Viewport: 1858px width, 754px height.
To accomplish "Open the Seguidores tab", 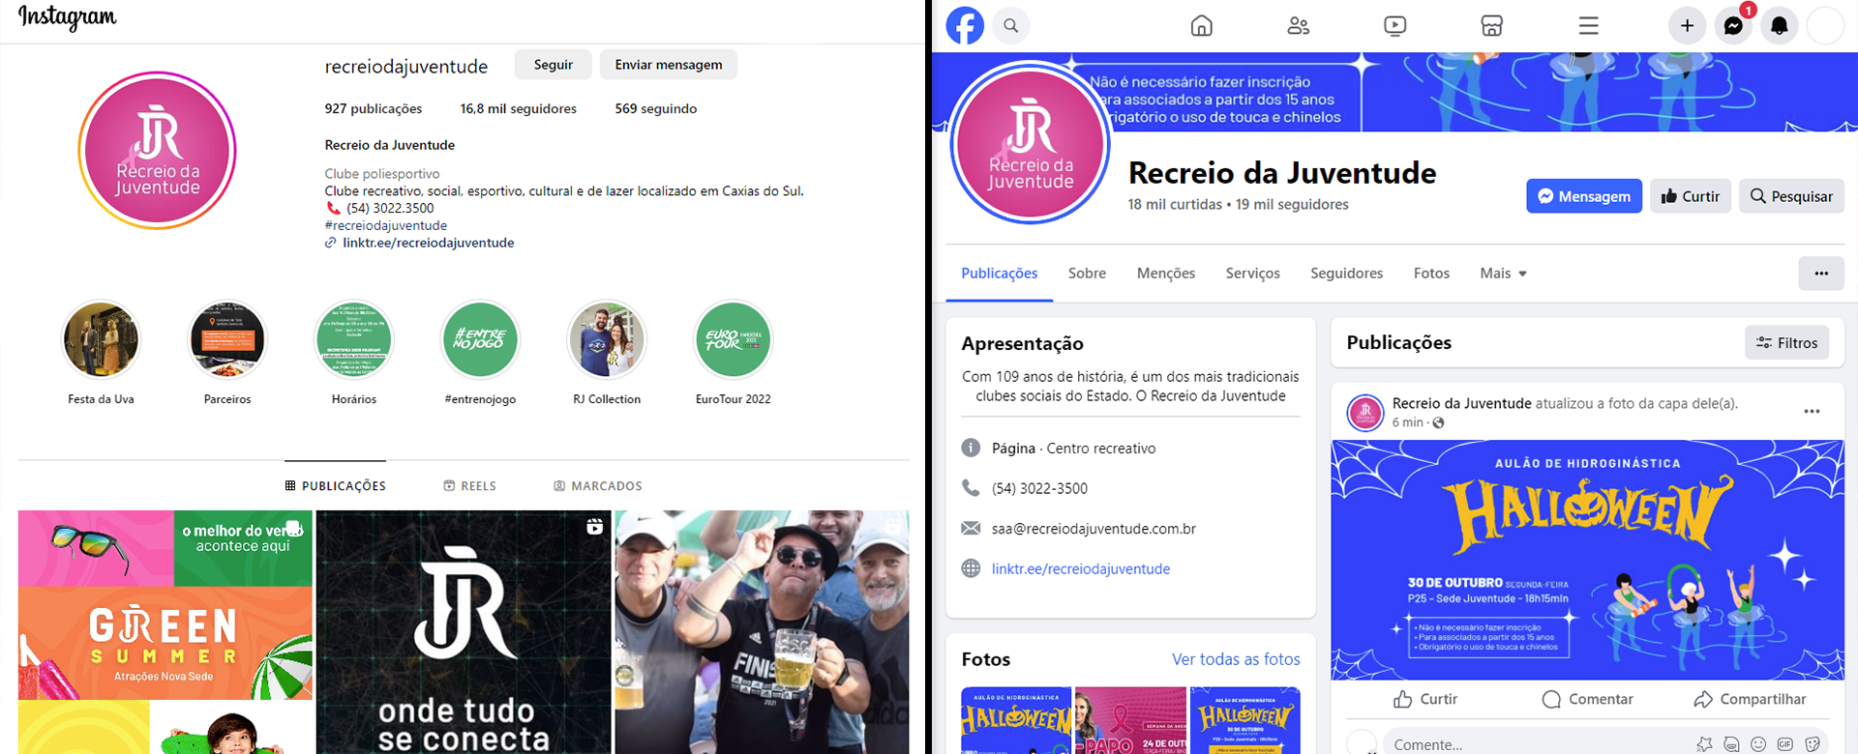I will click(x=1346, y=274).
